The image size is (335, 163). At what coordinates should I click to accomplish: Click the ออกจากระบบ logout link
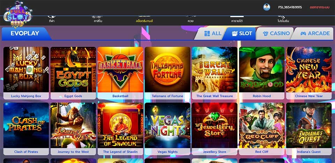320,7
